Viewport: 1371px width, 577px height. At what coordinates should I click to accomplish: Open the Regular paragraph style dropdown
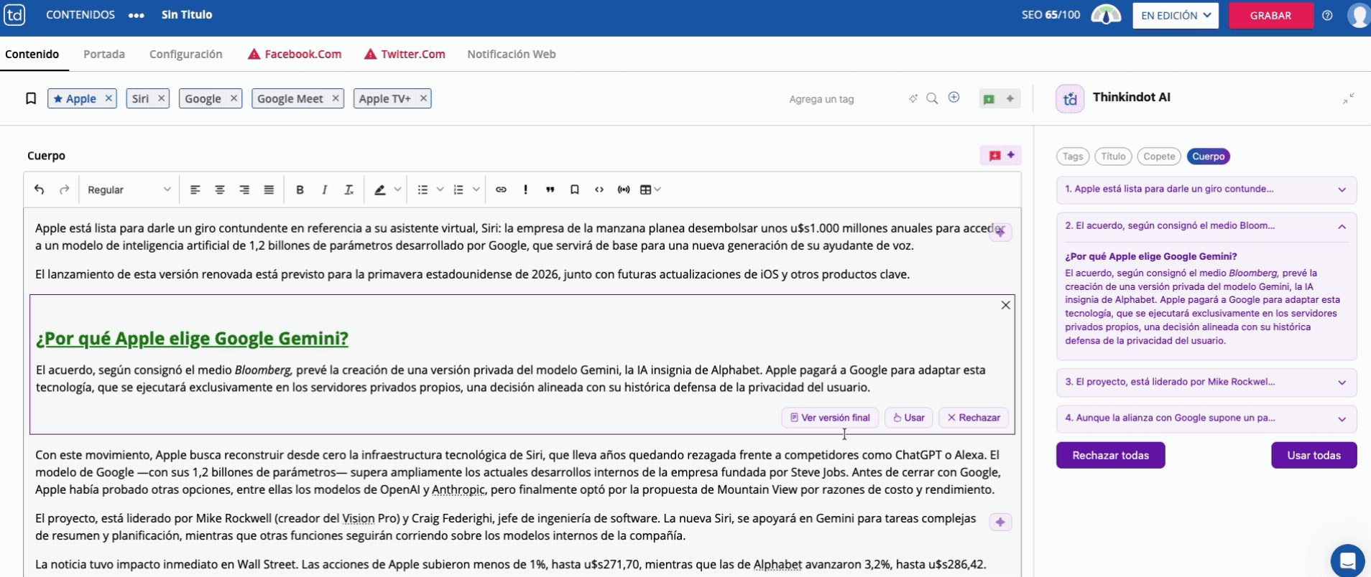129,189
